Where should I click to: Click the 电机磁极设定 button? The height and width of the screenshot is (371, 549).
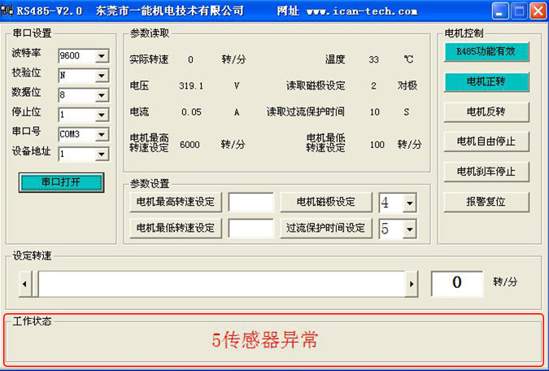326,202
